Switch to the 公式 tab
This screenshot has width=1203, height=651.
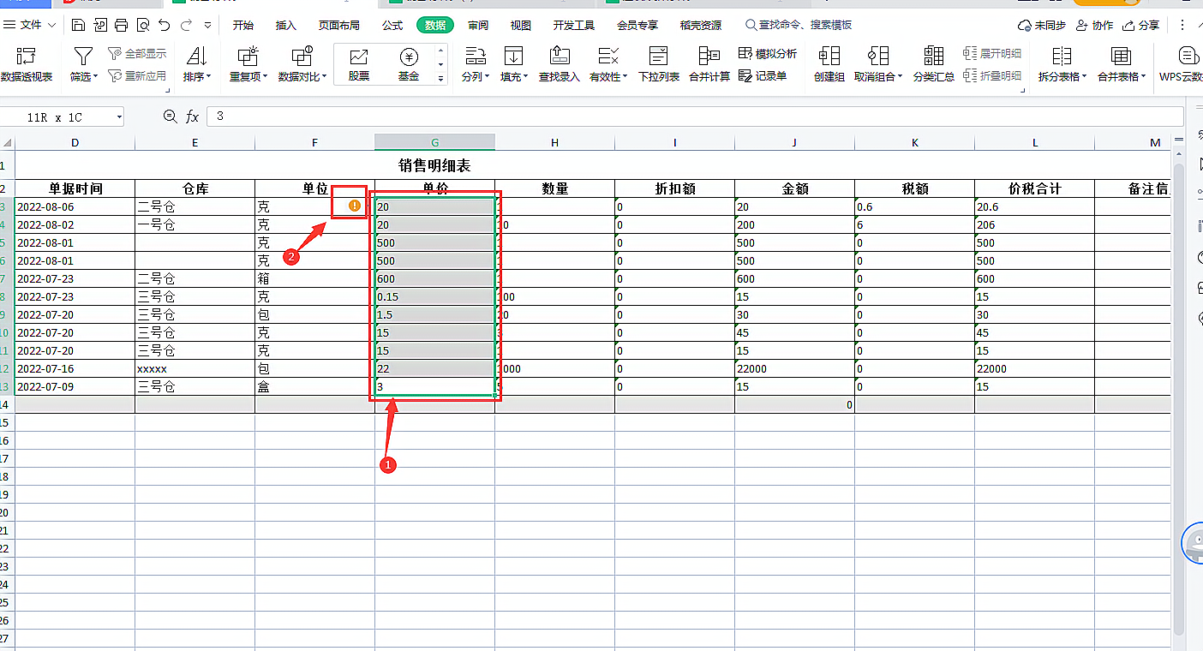[x=392, y=26]
